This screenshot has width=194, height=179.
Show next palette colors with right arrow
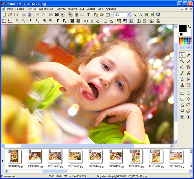click(x=189, y=48)
